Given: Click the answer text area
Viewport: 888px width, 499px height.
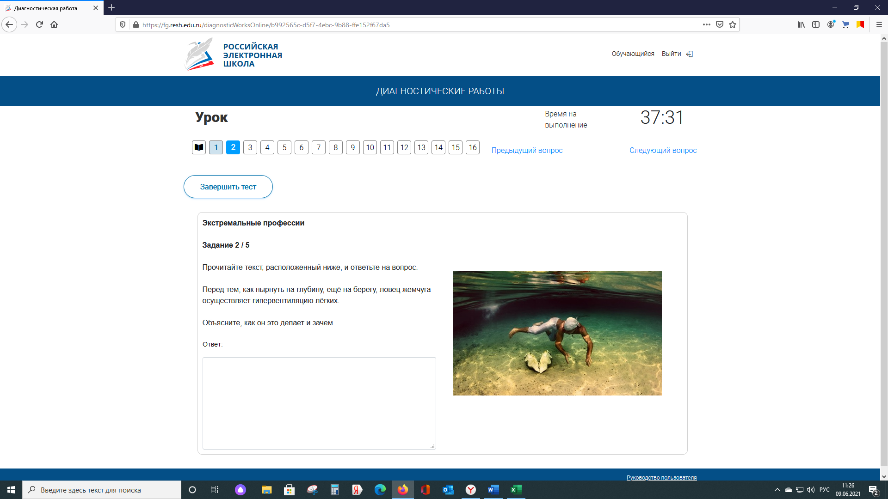Looking at the screenshot, I should [319, 403].
